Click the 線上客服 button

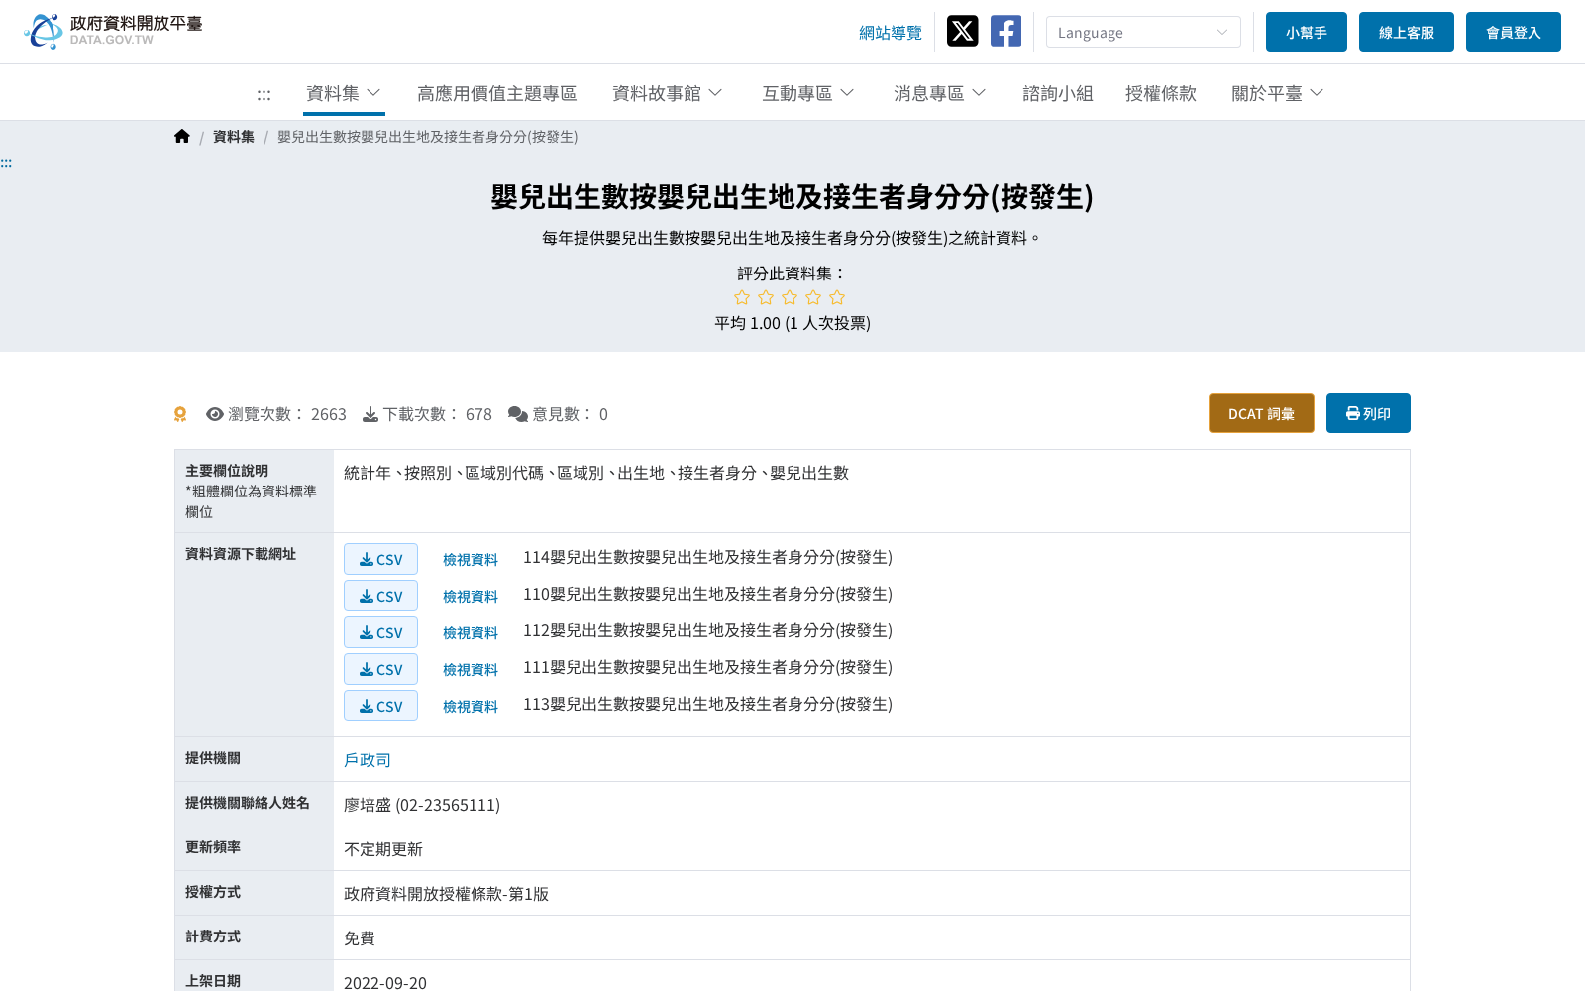tap(1407, 32)
